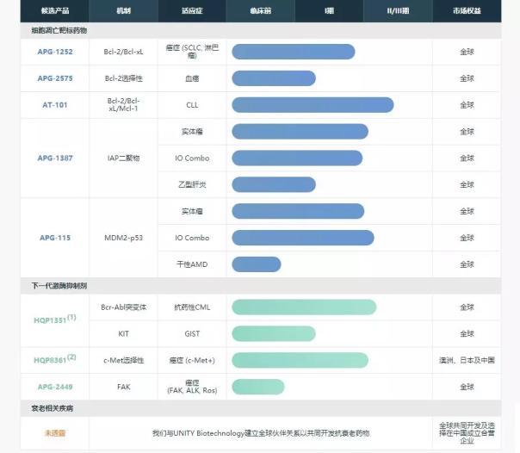The width and height of the screenshot is (520, 453).
Task: Click the APG-2449 green progress bar
Action: (258, 387)
